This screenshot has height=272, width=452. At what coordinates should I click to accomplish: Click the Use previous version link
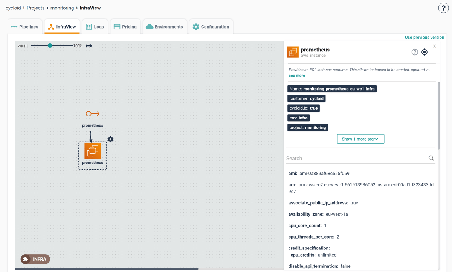pyautogui.click(x=424, y=37)
